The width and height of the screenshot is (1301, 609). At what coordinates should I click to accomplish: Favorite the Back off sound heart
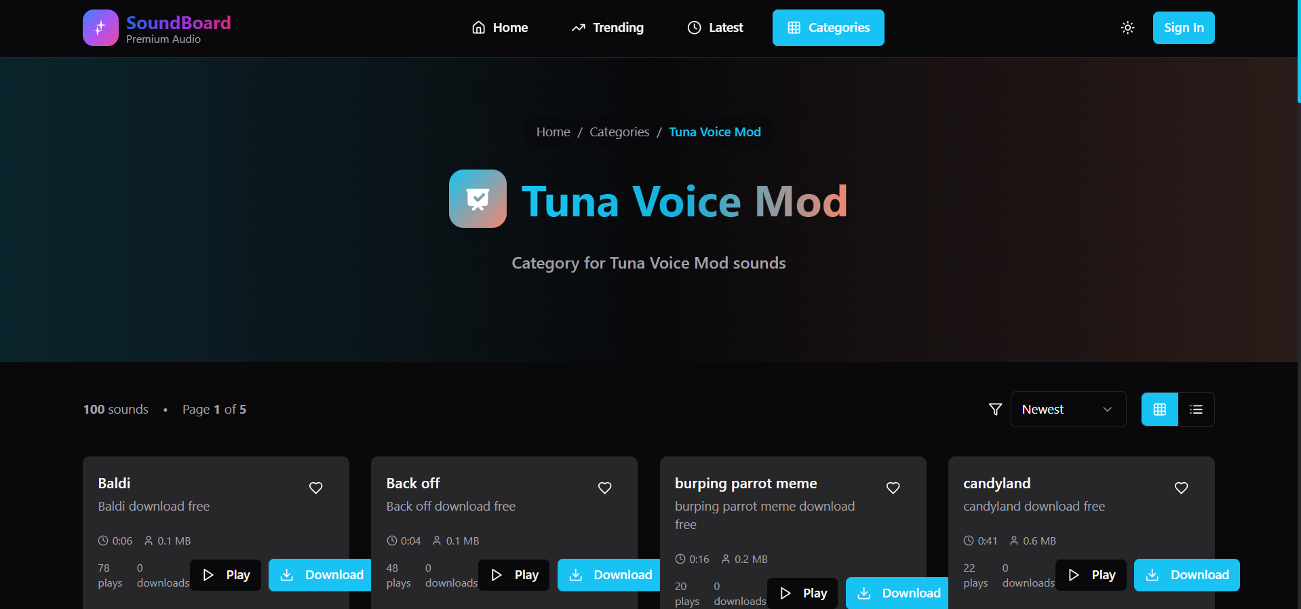tap(605, 488)
